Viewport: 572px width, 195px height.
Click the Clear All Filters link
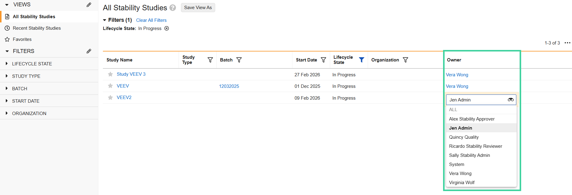click(x=151, y=20)
